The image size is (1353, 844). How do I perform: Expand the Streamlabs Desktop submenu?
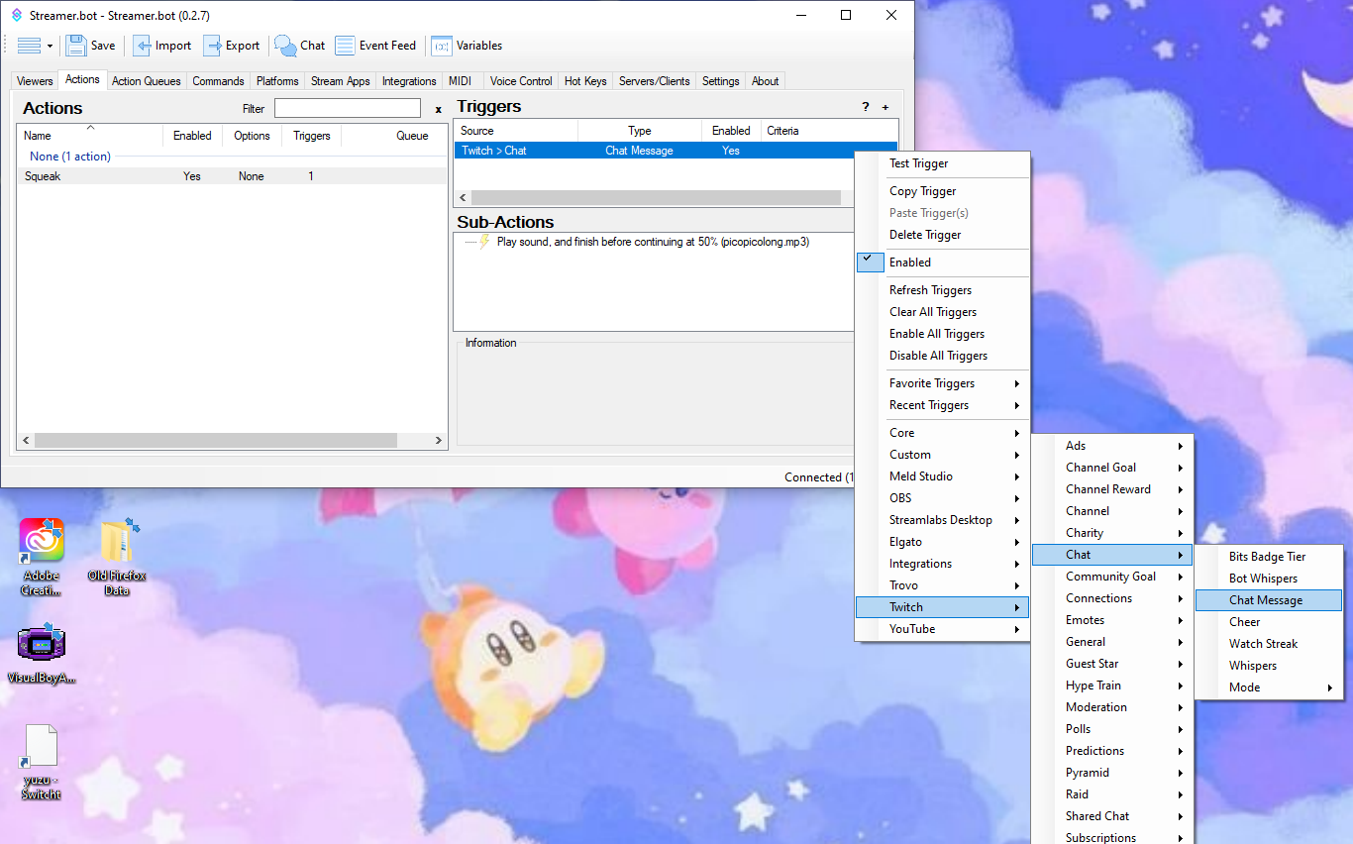tap(943, 520)
